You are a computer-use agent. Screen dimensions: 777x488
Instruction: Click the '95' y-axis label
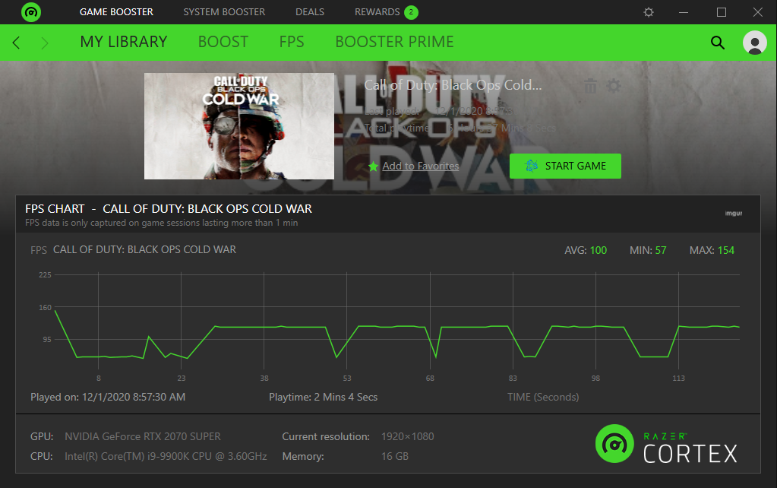pyautogui.click(x=47, y=340)
